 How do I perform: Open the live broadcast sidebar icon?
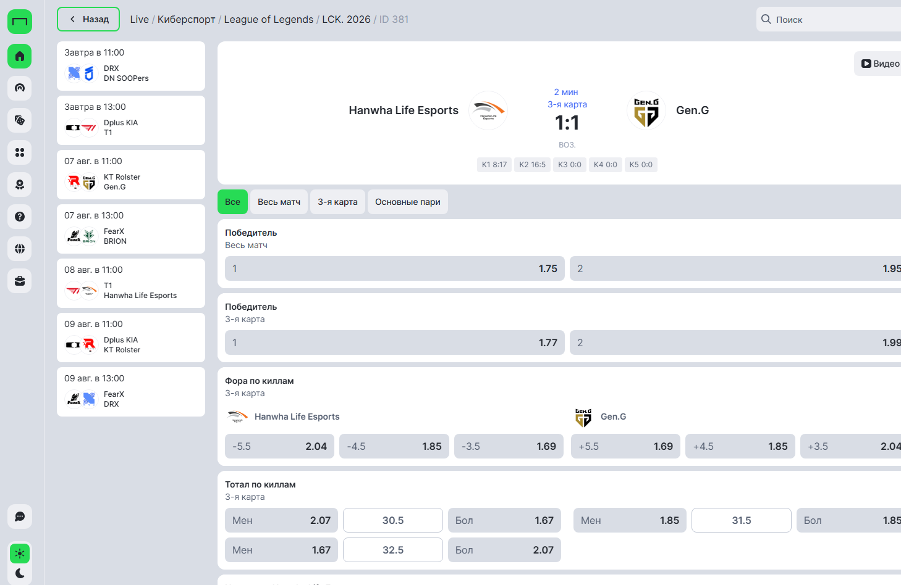click(x=20, y=88)
